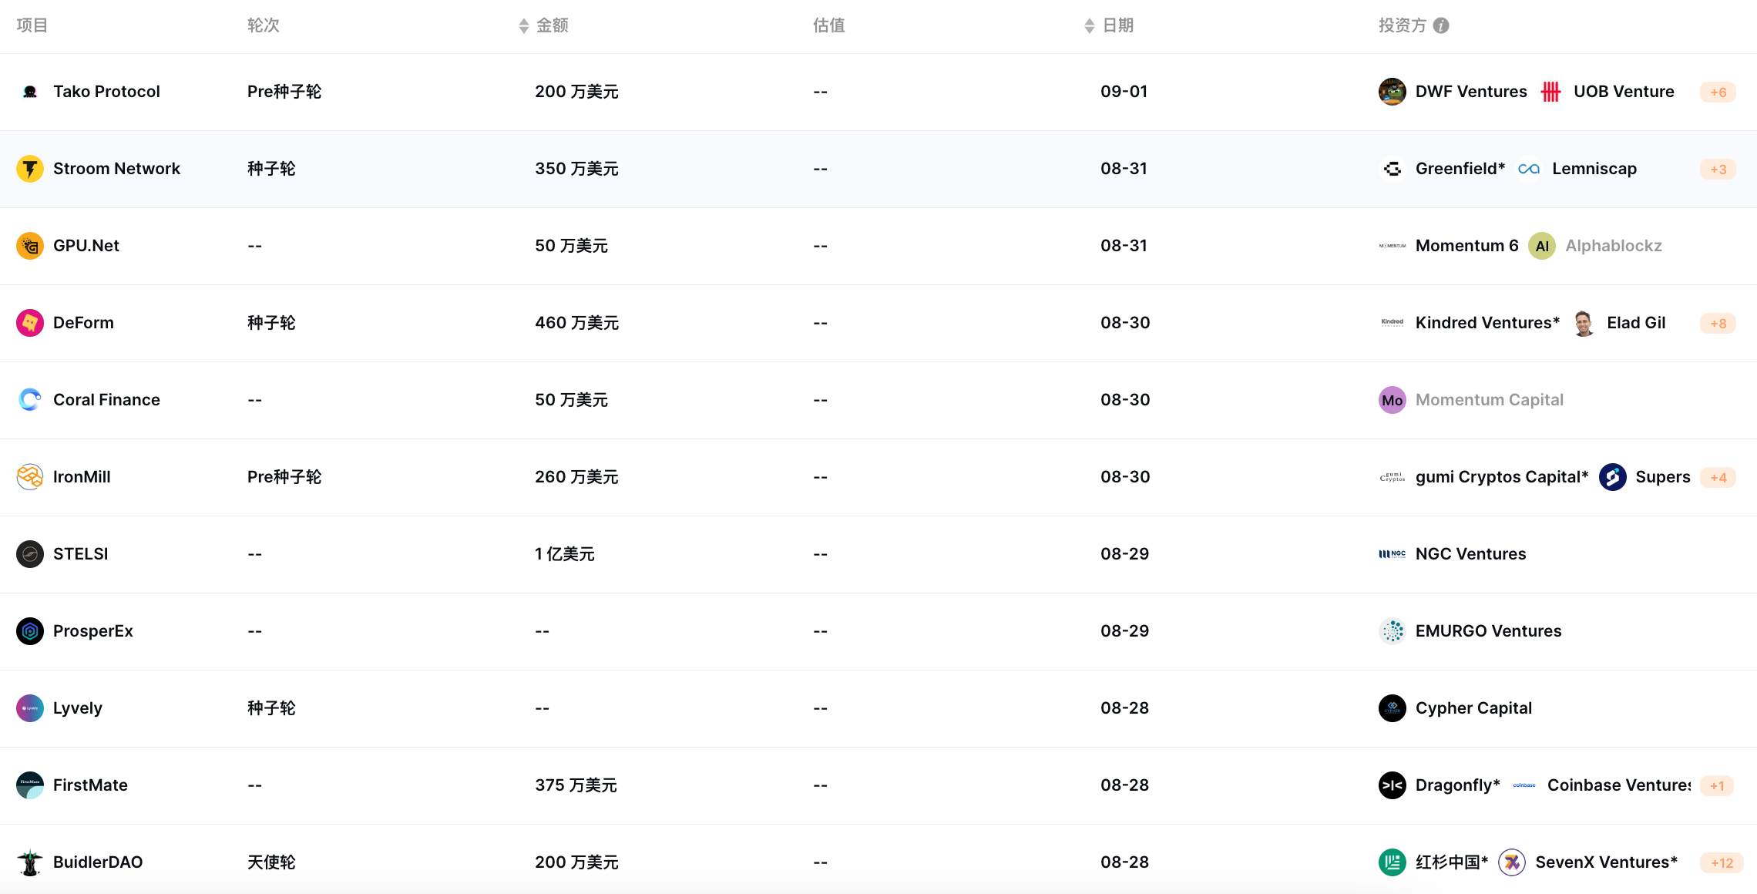Image resolution: width=1757 pixels, height=894 pixels.
Task: Expand +8 more investors for DeForm
Action: (1718, 323)
